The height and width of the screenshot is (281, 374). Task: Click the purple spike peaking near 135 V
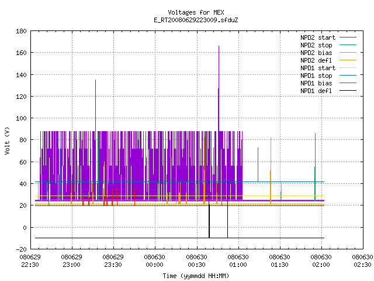click(x=95, y=105)
